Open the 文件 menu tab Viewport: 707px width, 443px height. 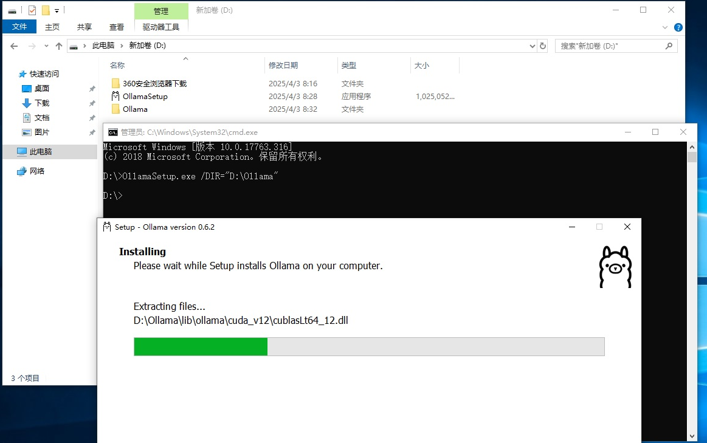(x=19, y=27)
